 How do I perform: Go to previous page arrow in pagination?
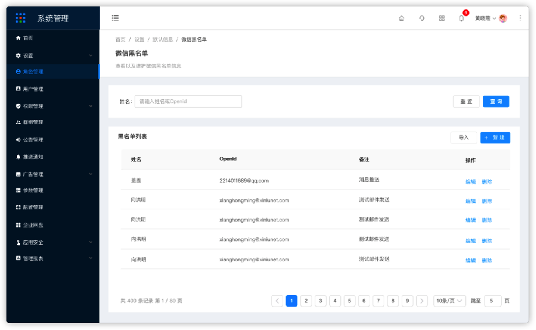click(277, 301)
